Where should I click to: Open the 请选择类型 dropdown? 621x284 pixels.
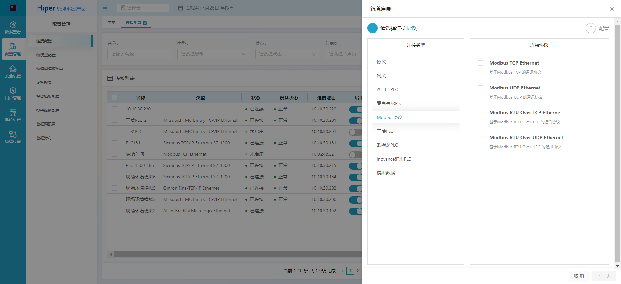pos(213,54)
